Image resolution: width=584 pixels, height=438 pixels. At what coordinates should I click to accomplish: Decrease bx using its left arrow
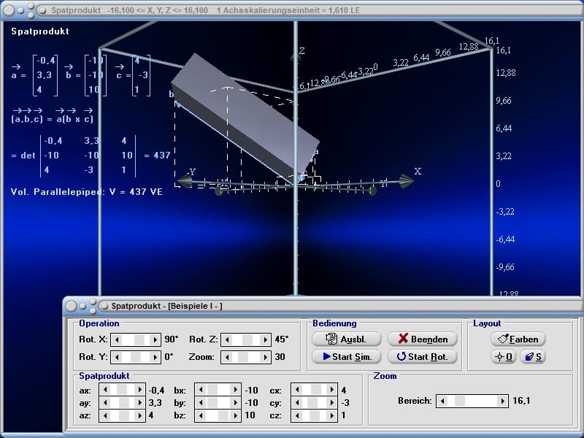point(201,390)
